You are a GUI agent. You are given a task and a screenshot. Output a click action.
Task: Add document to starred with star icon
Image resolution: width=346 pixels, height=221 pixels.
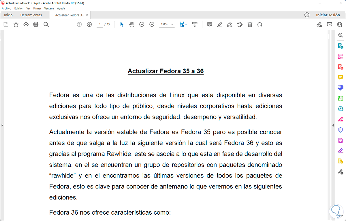point(16,24)
